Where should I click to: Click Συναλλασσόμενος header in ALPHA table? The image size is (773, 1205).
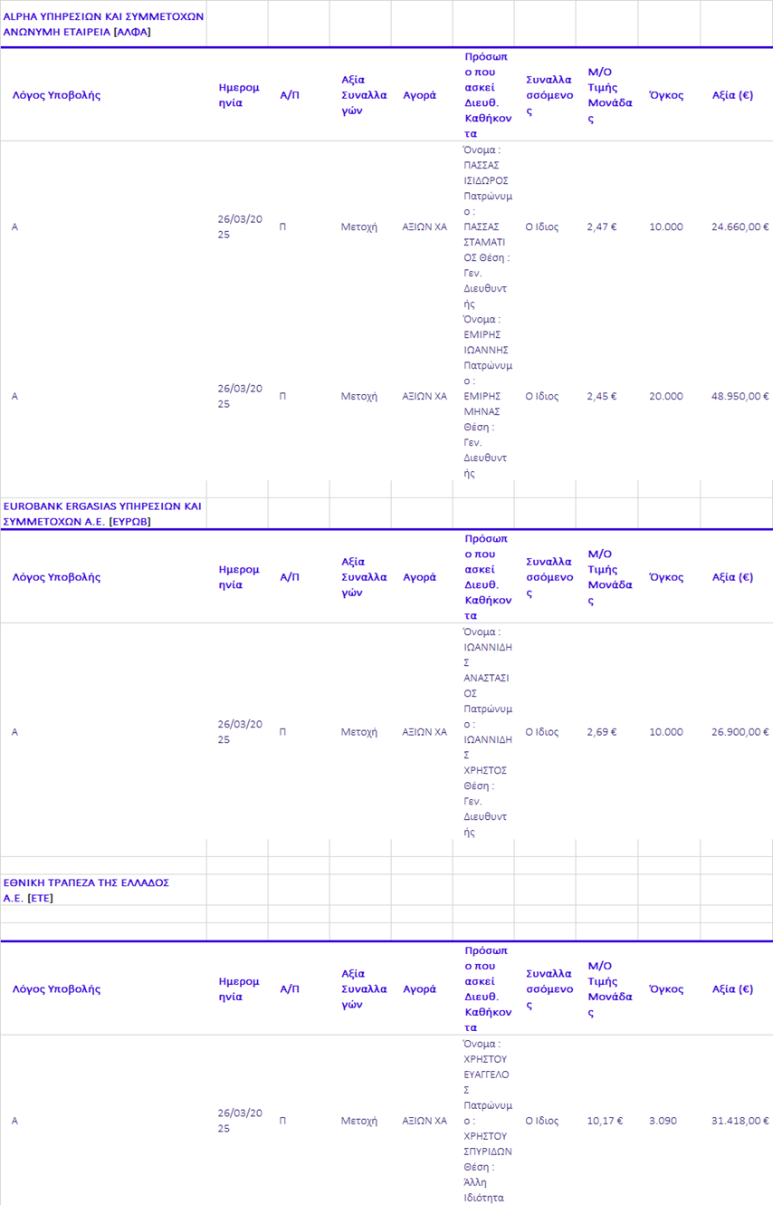[x=549, y=95]
